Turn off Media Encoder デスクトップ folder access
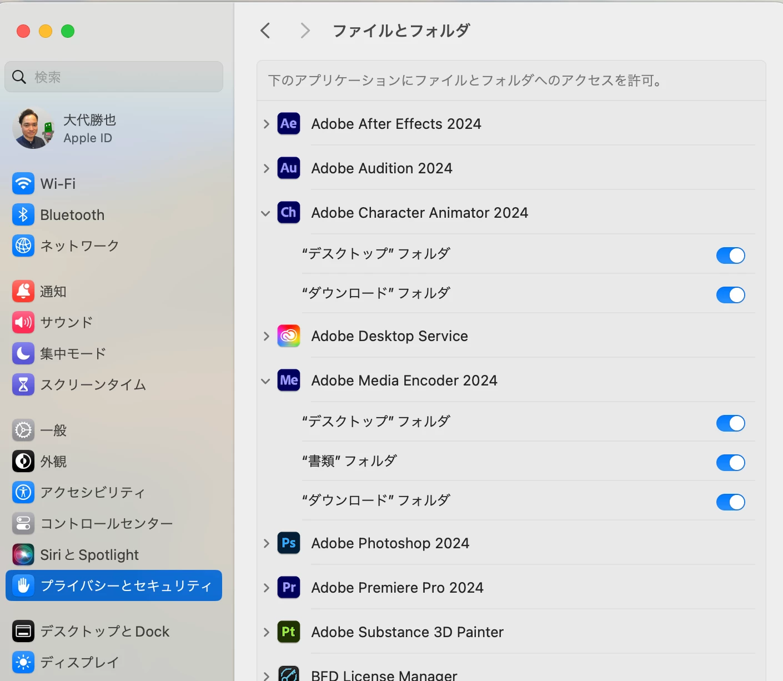 pos(730,423)
